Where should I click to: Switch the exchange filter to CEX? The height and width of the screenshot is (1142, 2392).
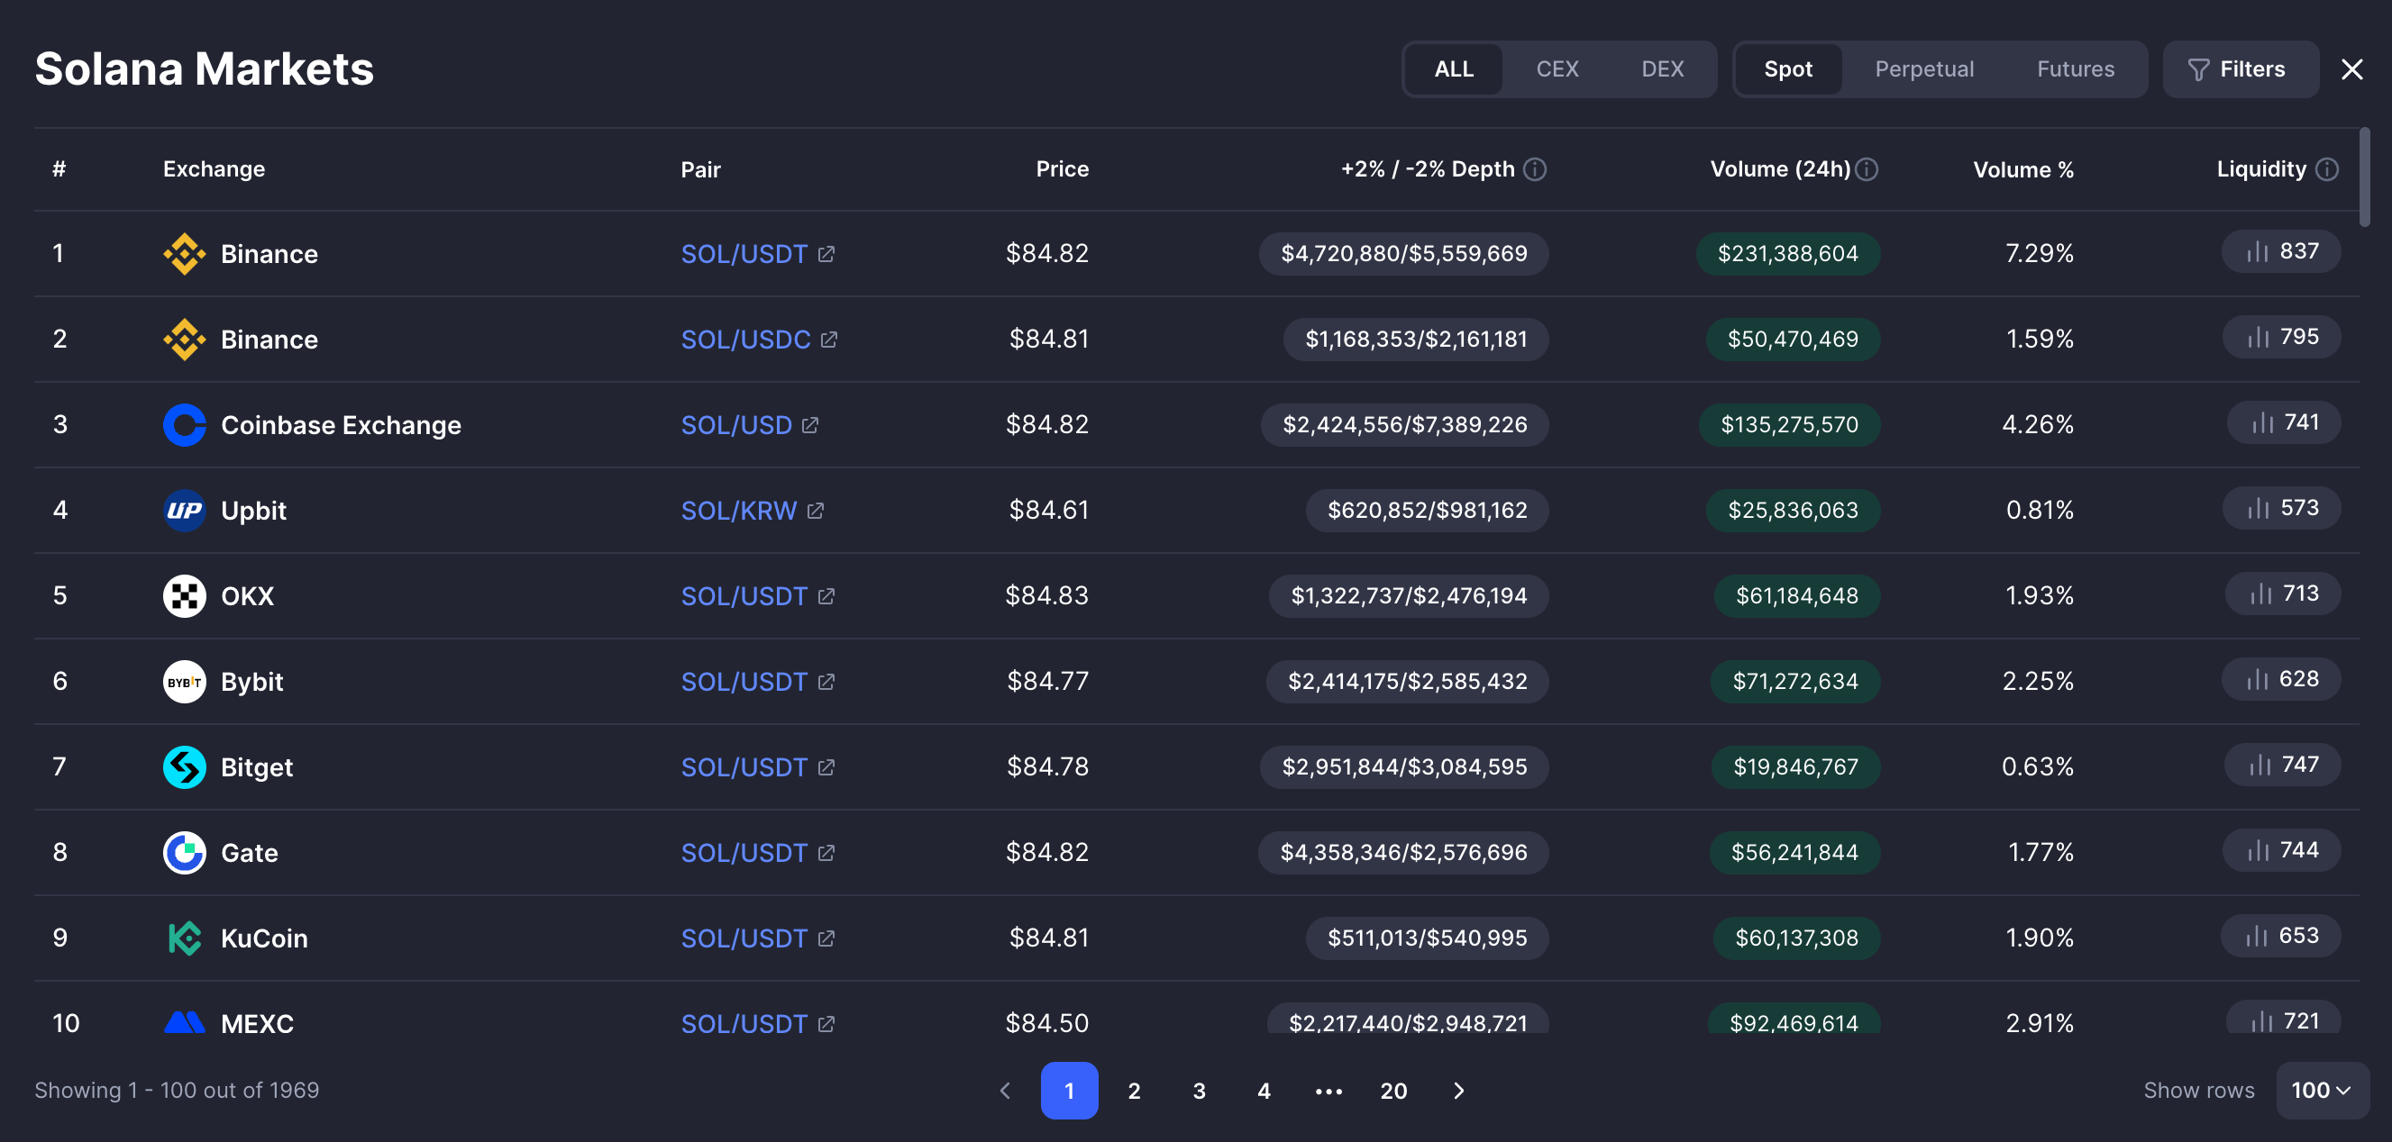(x=1557, y=68)
